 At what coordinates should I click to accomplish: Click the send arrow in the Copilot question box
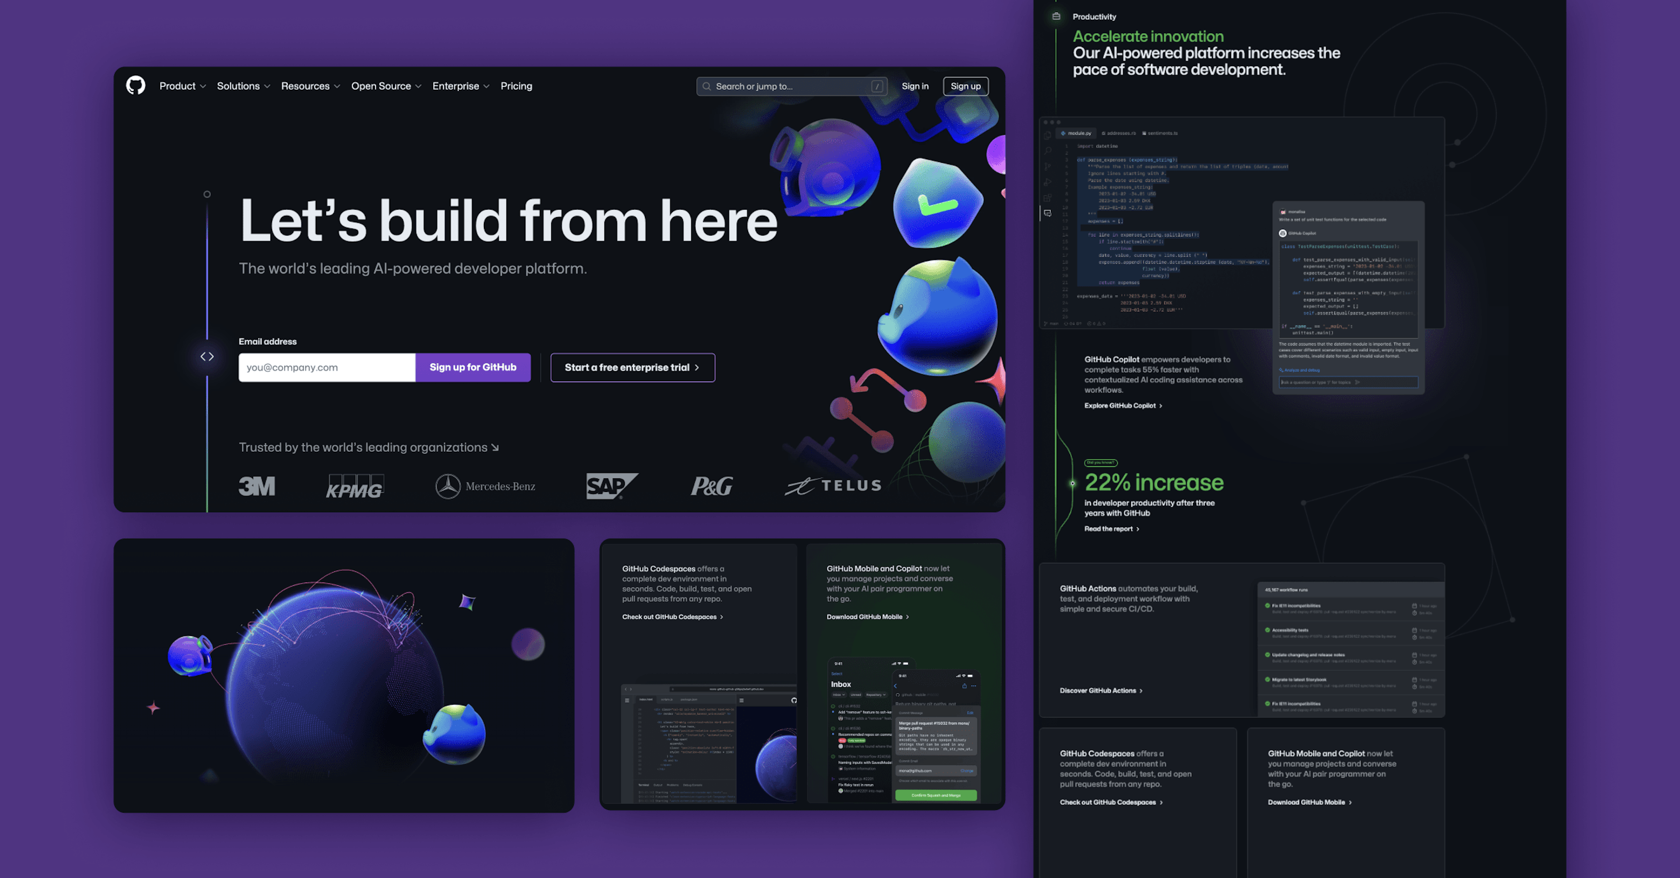point(1357,382)
